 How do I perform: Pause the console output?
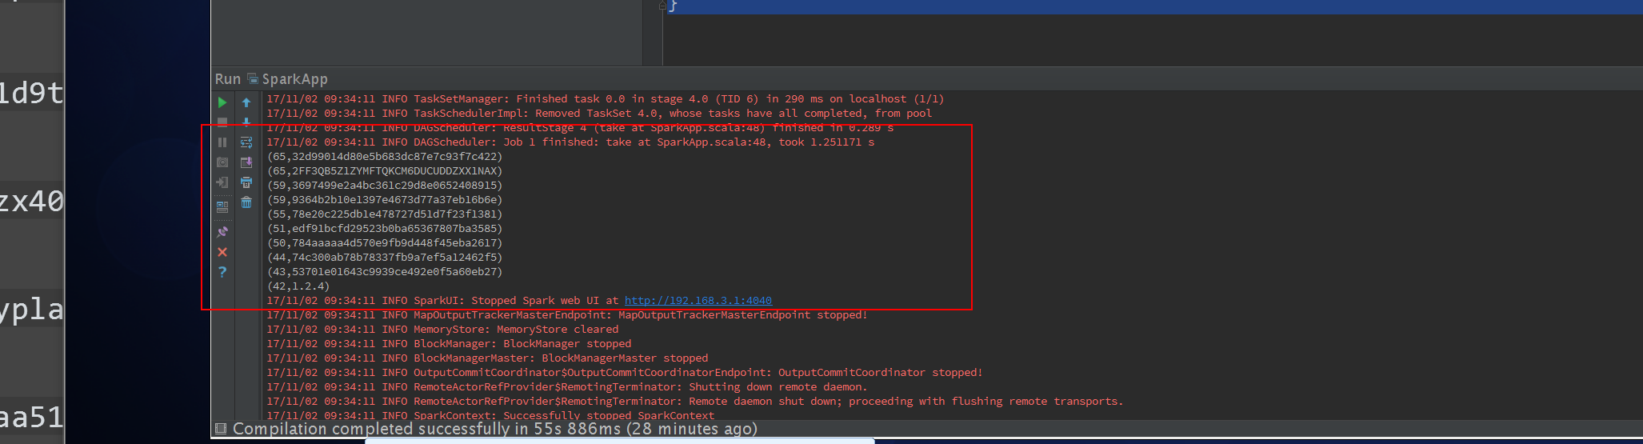[x=222, y=142]
